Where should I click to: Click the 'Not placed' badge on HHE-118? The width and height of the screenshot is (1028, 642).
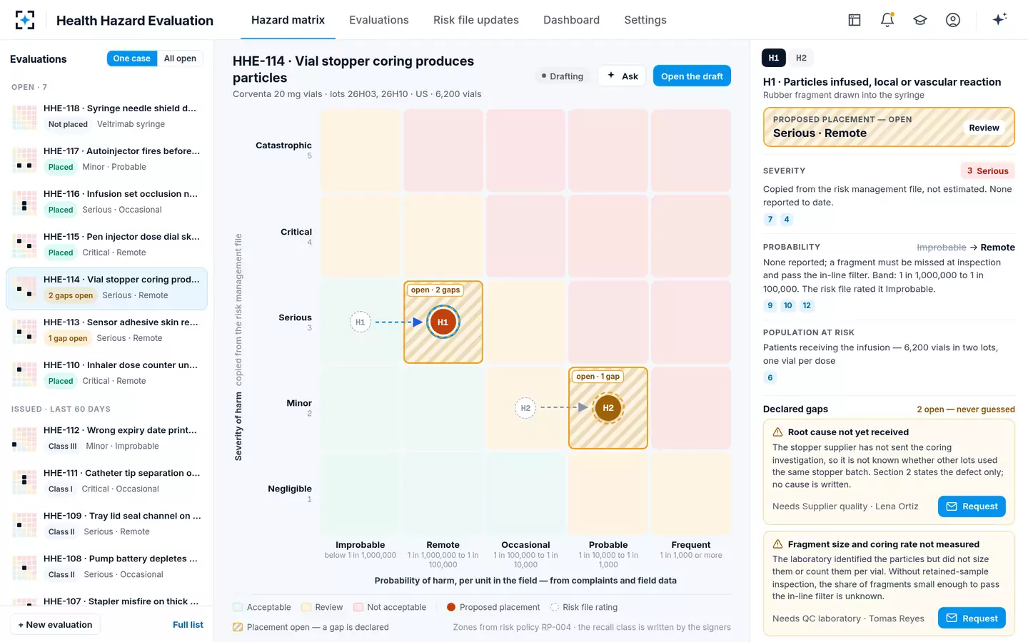pyautogui.click(x=68, y=124)
